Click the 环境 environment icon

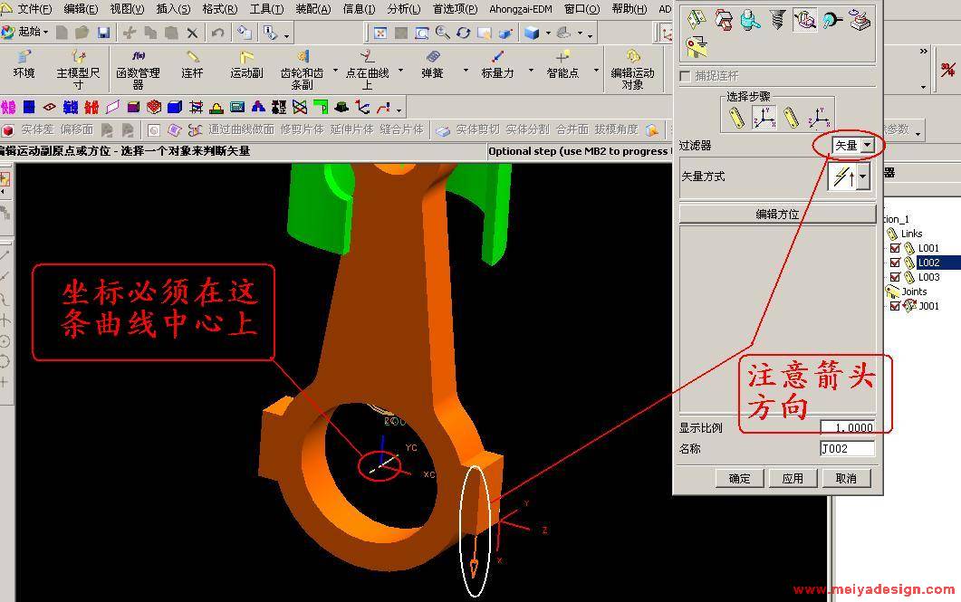pos(24,64)
